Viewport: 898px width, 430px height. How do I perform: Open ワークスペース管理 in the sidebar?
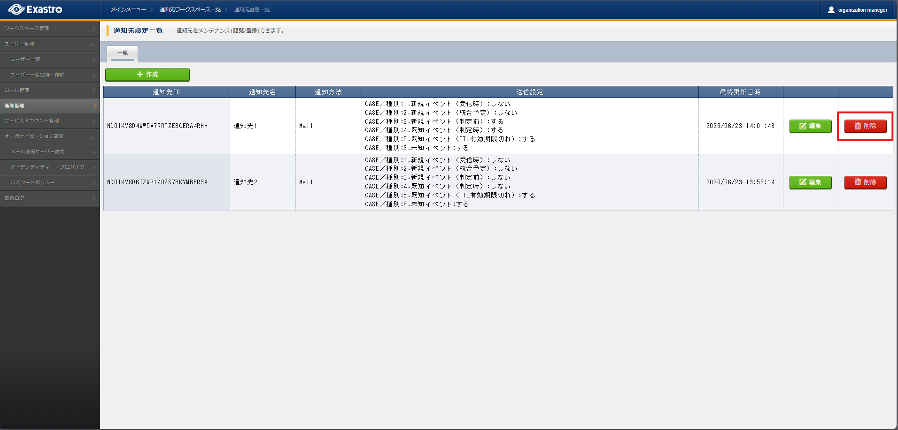tap(50, 29)
